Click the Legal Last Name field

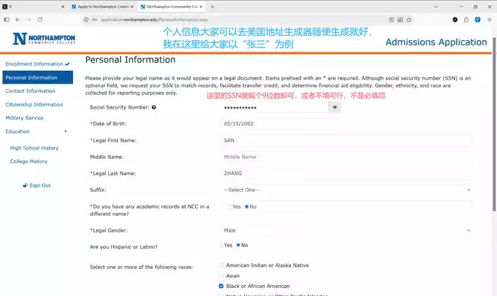point(346,174)
